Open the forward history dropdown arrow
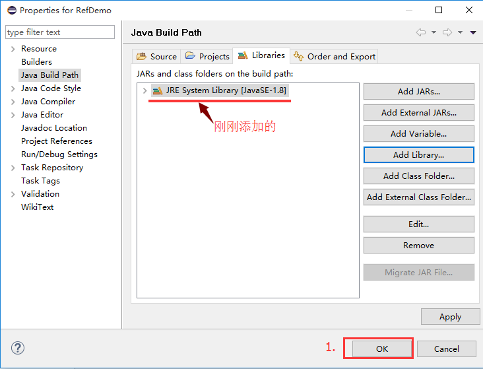 [x=460, y=32]
